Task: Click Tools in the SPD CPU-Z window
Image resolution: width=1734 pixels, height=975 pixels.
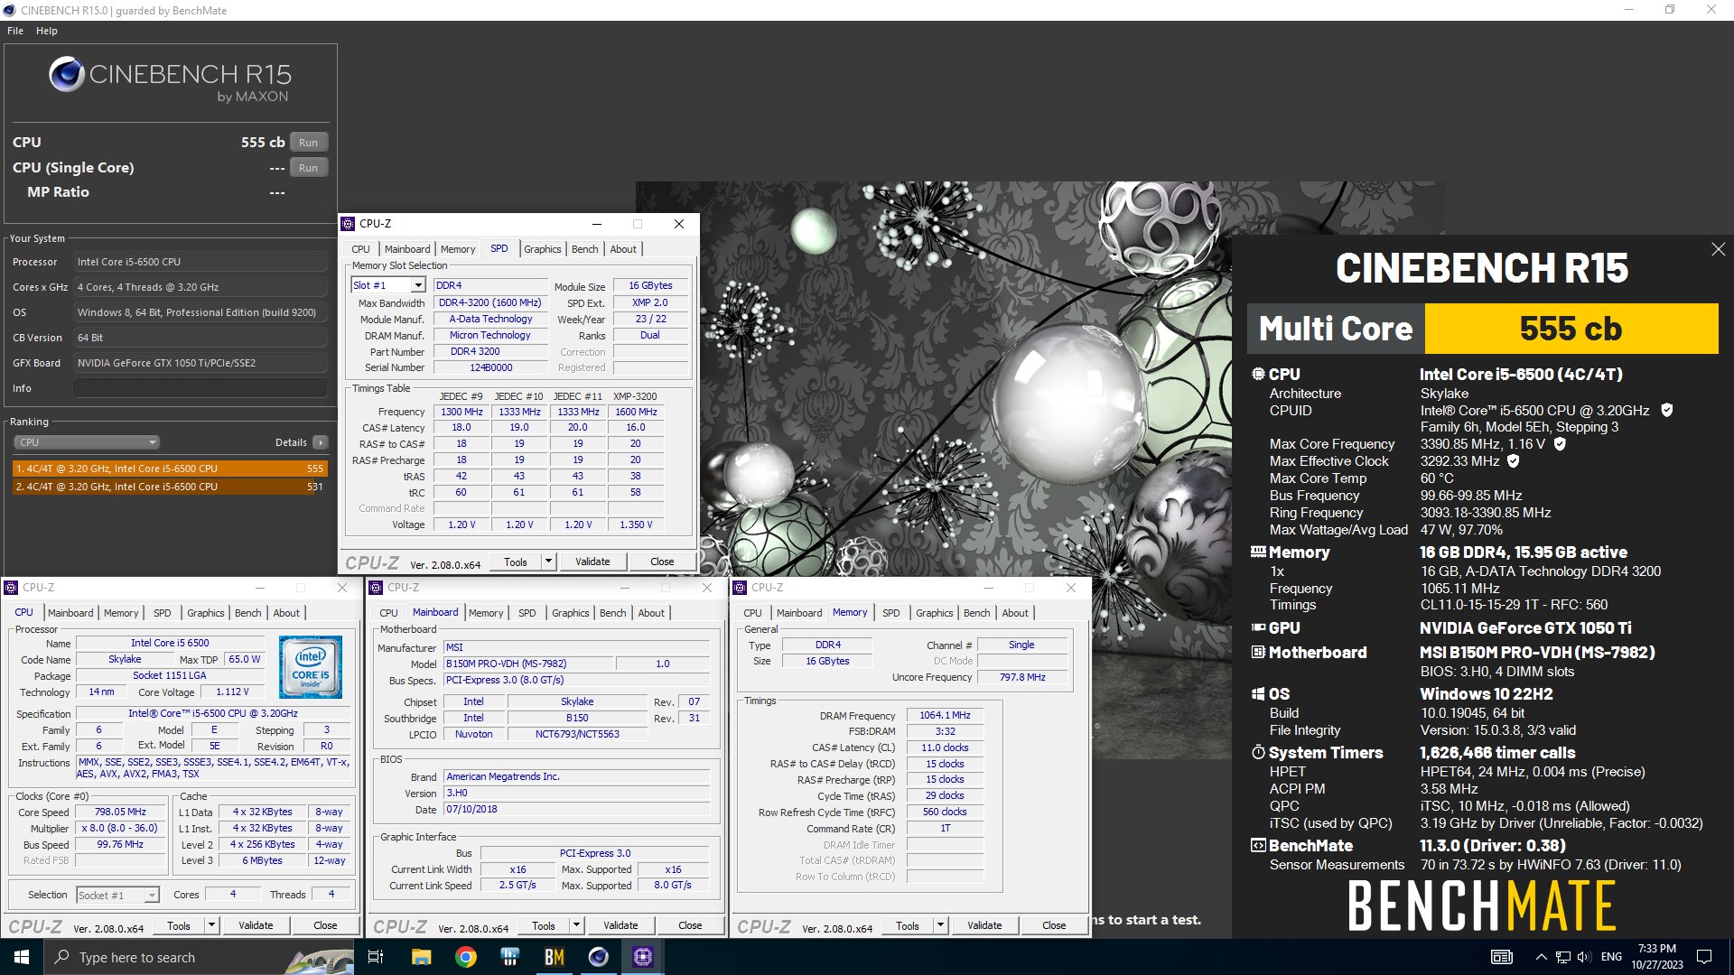Action: (x=516, y=562)
